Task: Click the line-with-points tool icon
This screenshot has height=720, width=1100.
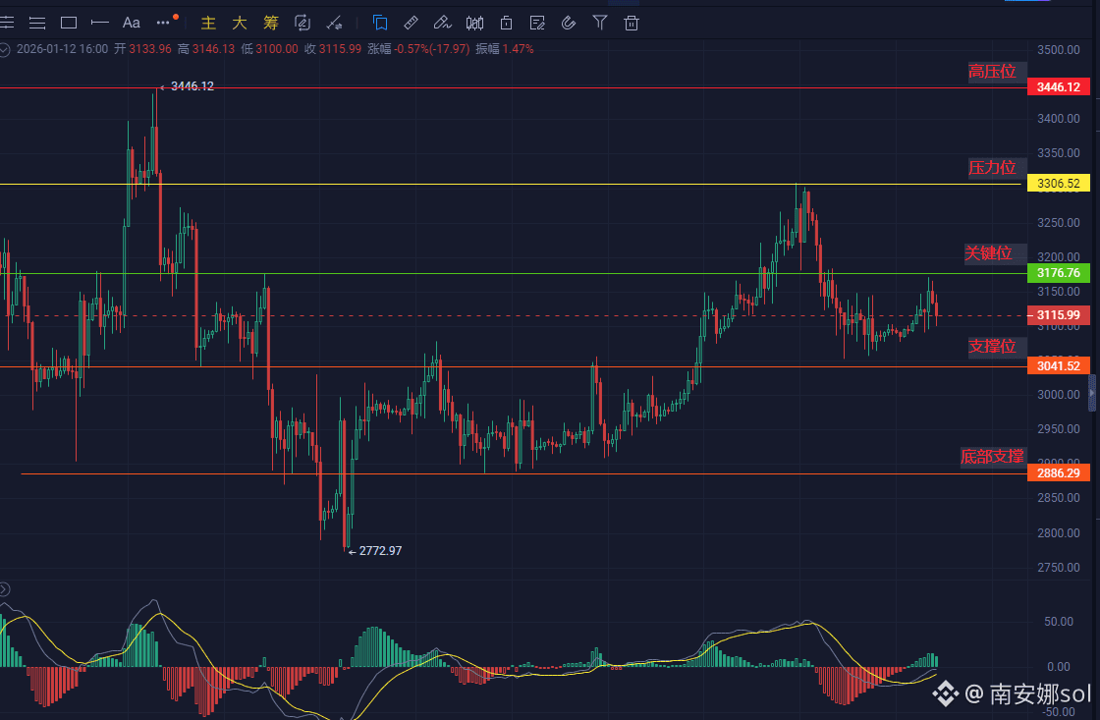Action: (335, 24)
